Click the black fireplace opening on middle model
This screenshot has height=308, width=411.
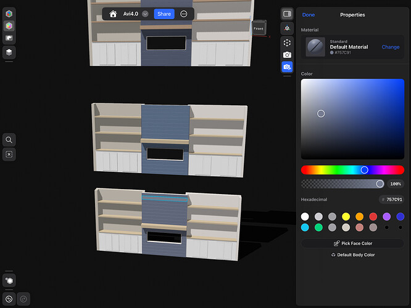pos(165,154)
